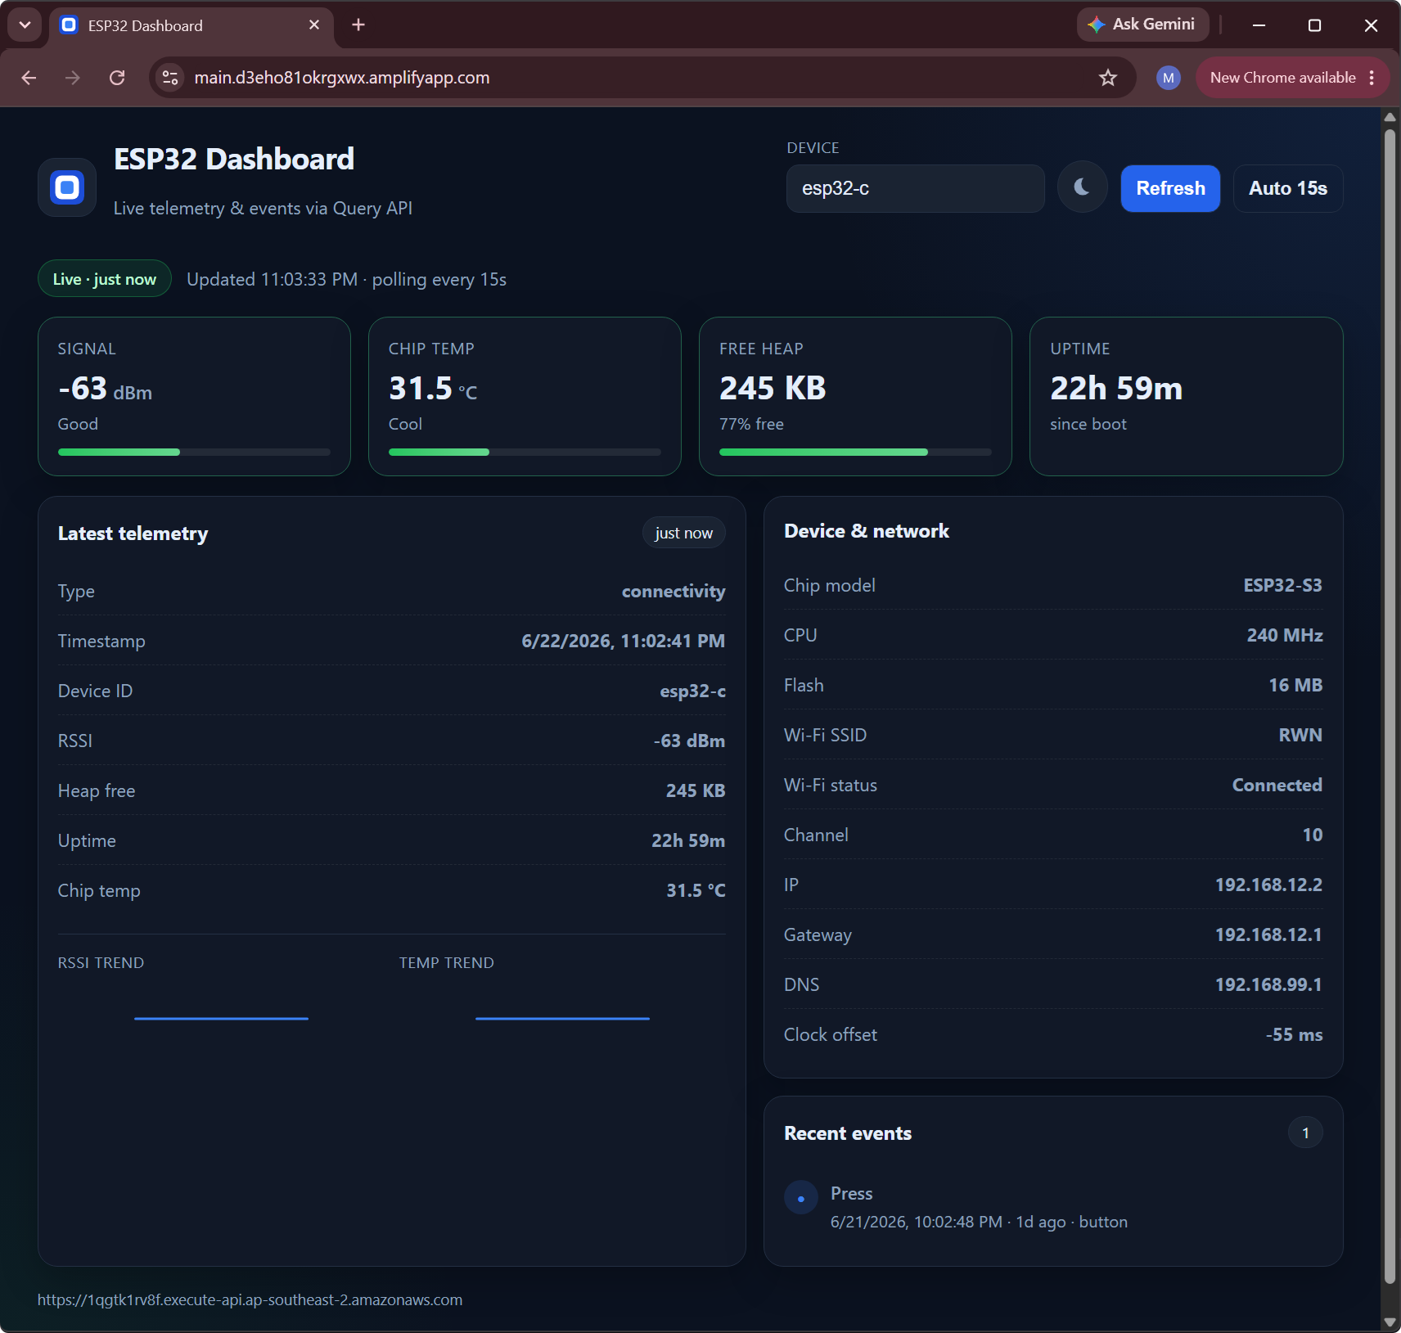Screen dimensions: 1401x1333
Task: Toggle the Auto 15s polling button
Action: tap(1288, 188)
